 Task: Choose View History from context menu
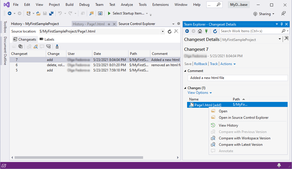[x=228, y=125]
